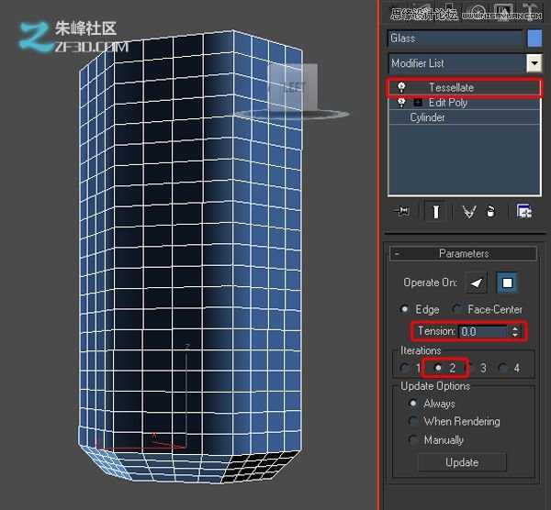Click the Glass object color swatch
This screenshot has width=551, height=510.
coord(534,39)
